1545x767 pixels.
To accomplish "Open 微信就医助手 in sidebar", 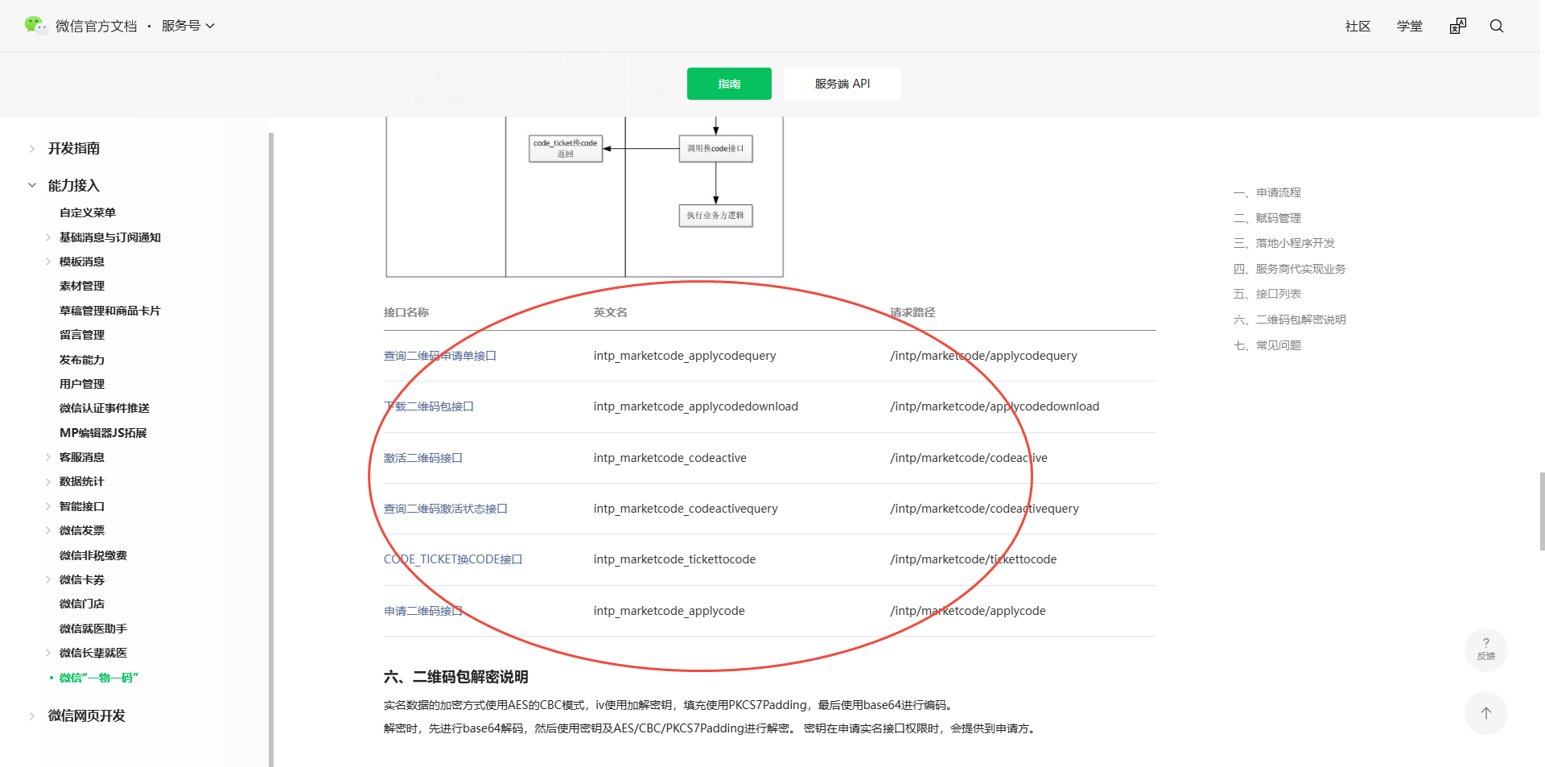I will 93,629.
